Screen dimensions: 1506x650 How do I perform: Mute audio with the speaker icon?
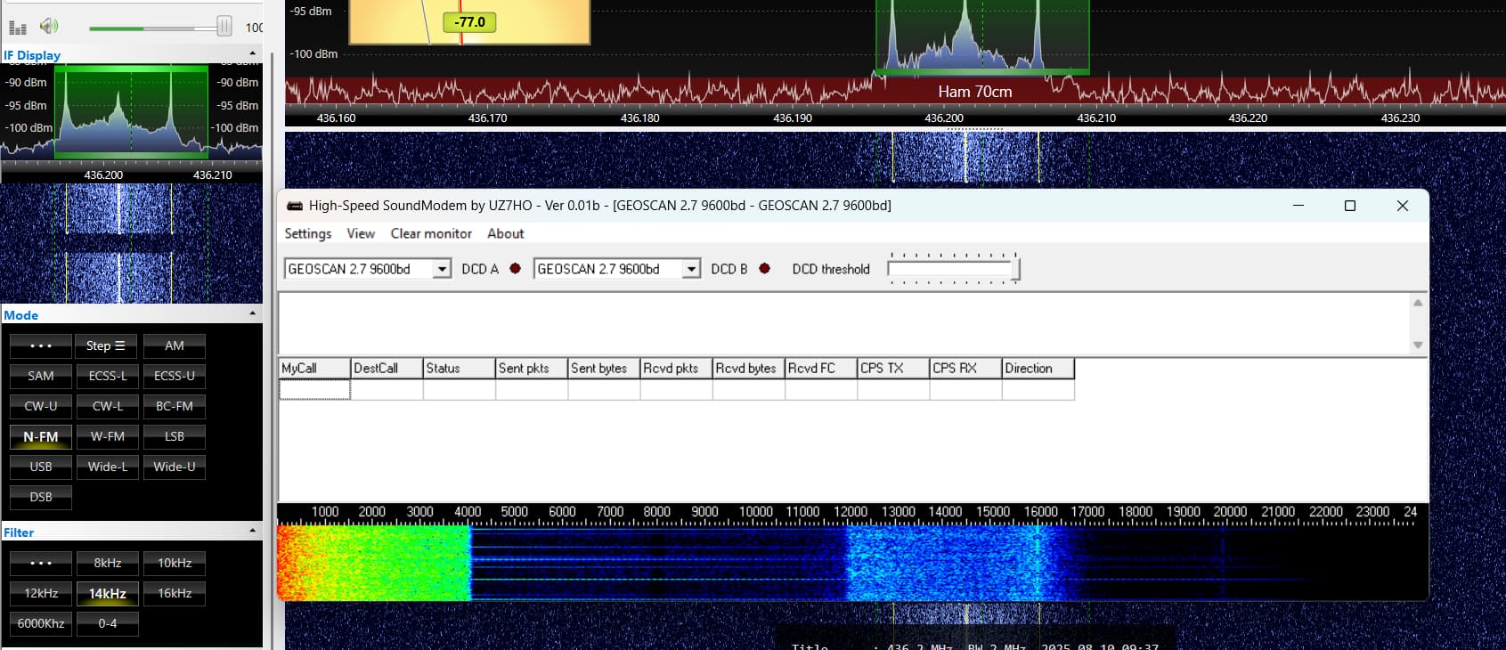[49, 27]
